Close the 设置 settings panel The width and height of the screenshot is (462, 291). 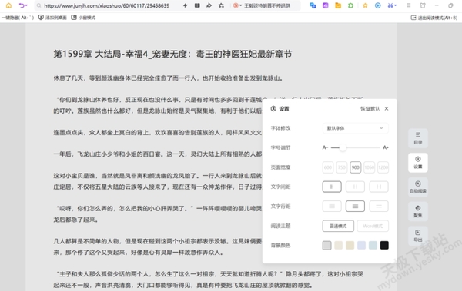tap(387, 109)
